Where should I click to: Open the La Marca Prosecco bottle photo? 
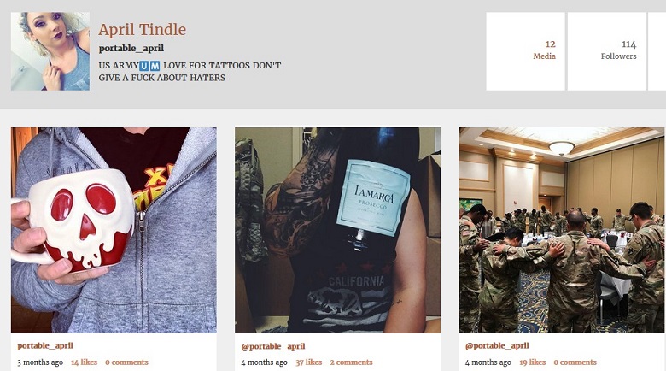(337, 230)
